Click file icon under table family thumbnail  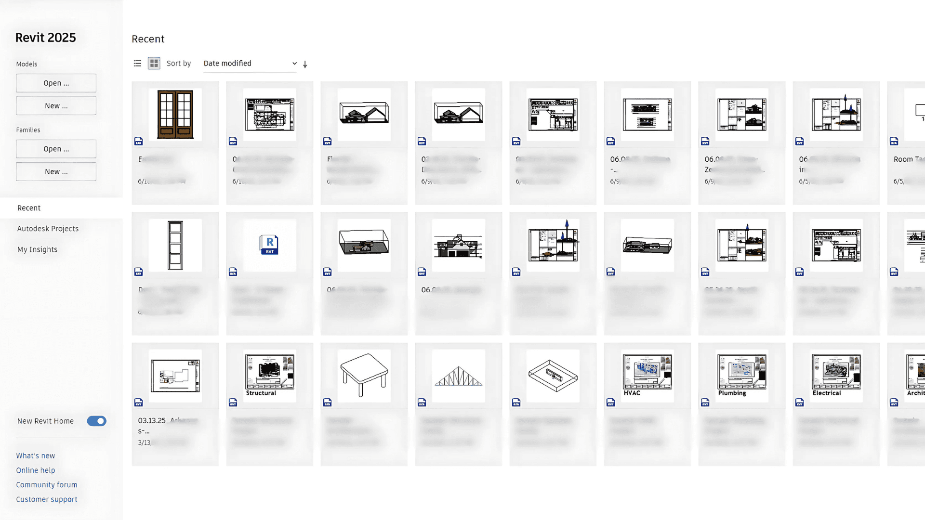click(328, 403)
